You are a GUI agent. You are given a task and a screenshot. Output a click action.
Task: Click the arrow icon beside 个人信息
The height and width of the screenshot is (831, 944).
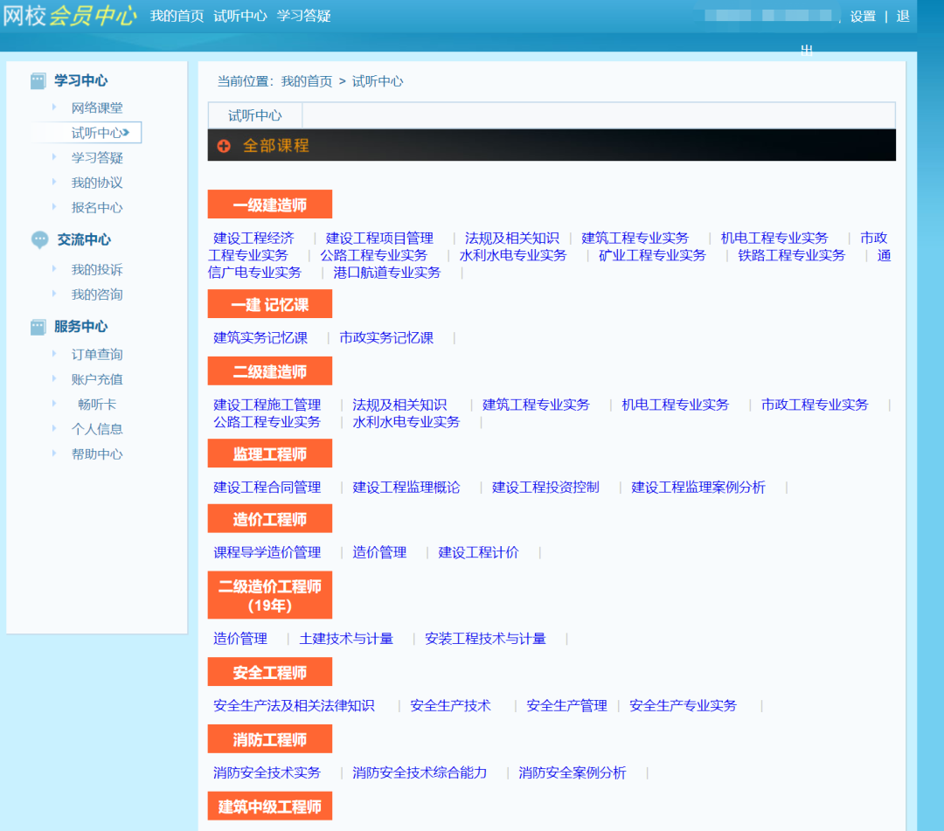54,428
